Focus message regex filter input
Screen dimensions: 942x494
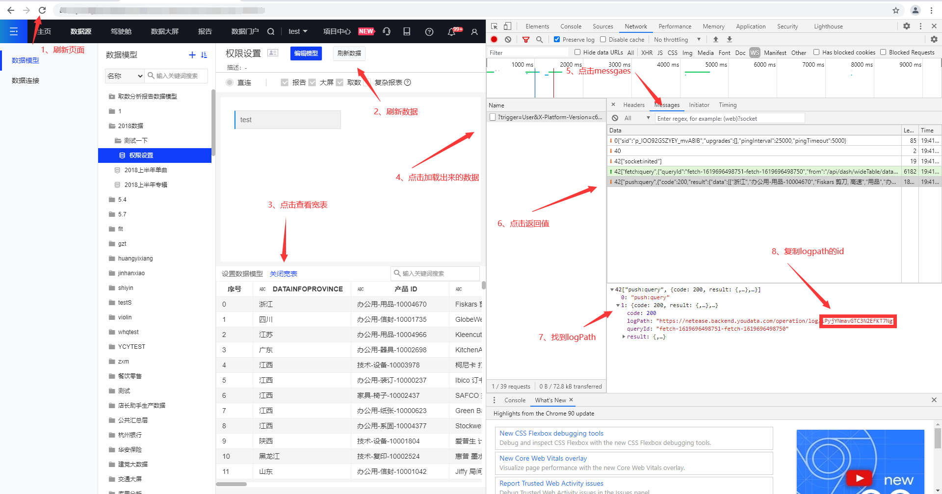730,118
